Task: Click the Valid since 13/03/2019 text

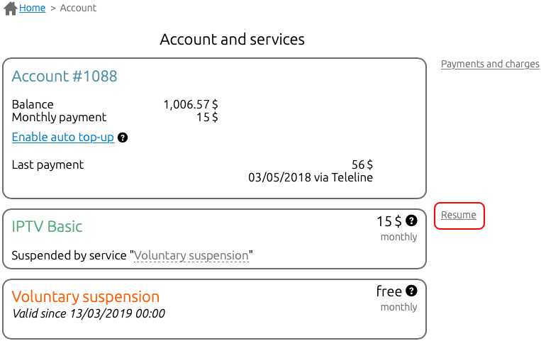Action: coord(89,313)
